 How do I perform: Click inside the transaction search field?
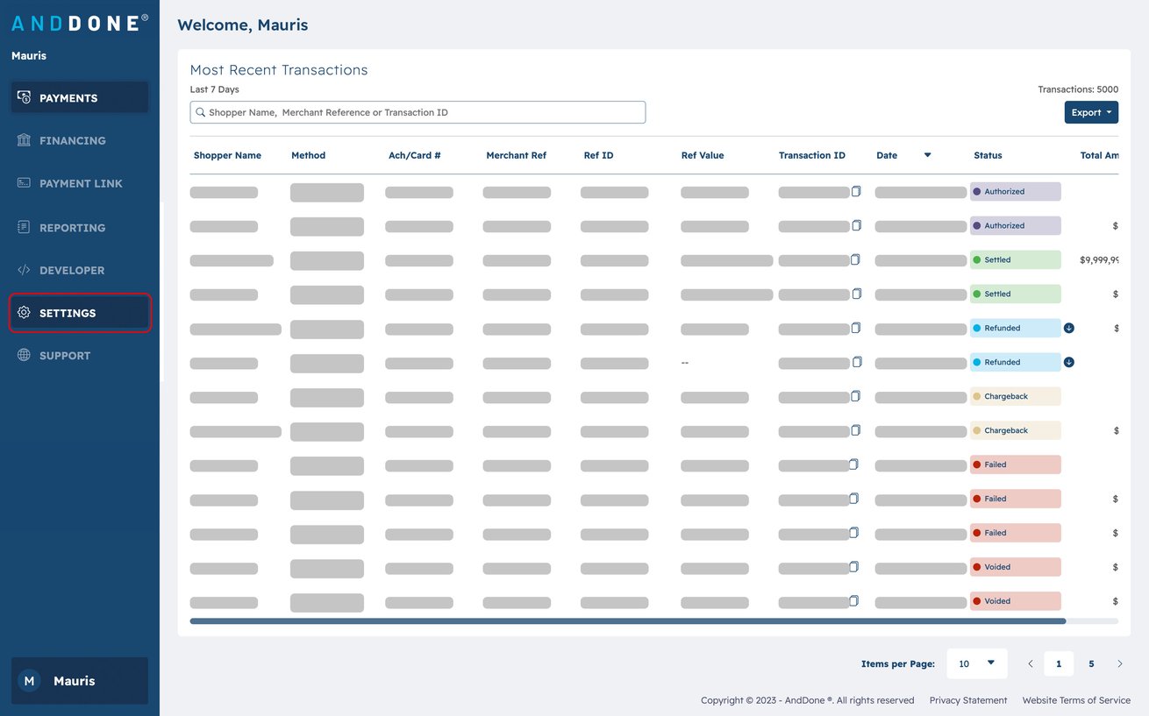pyautogui.click(x=417, y=112)
